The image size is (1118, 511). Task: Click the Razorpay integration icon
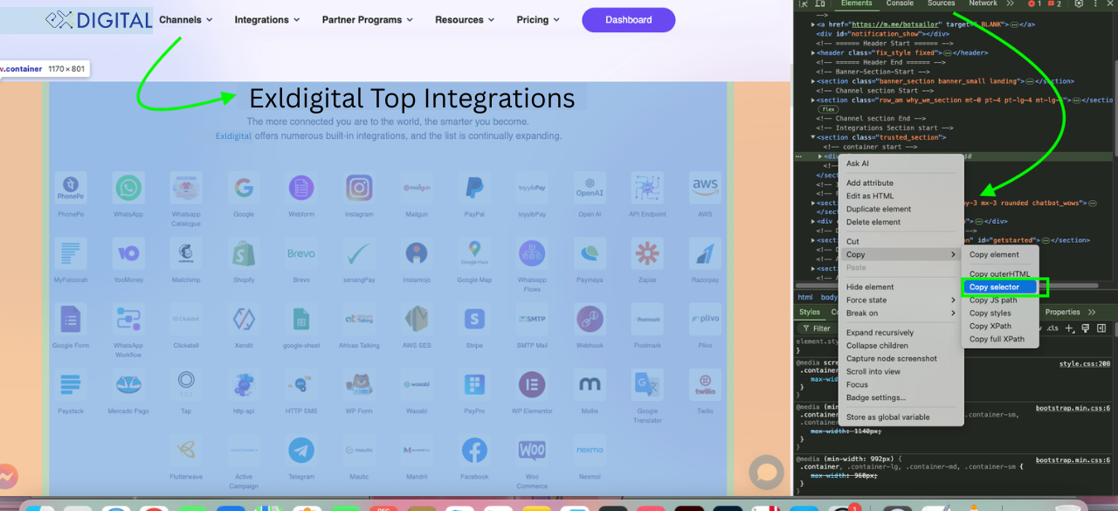705,253
